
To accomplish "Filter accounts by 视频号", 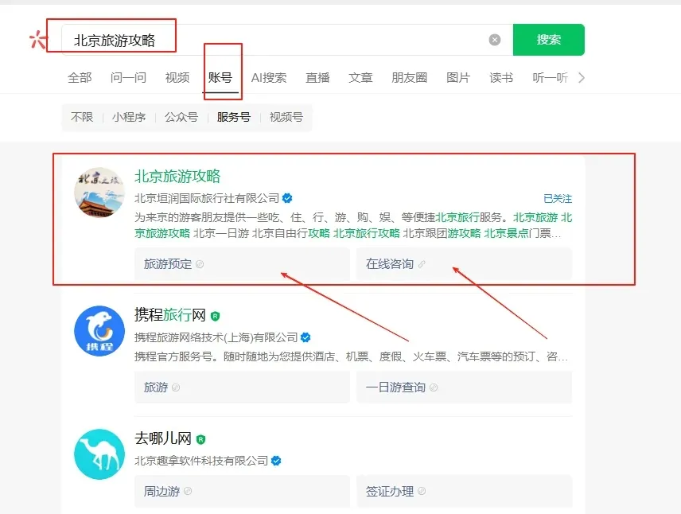I will 286,117.
